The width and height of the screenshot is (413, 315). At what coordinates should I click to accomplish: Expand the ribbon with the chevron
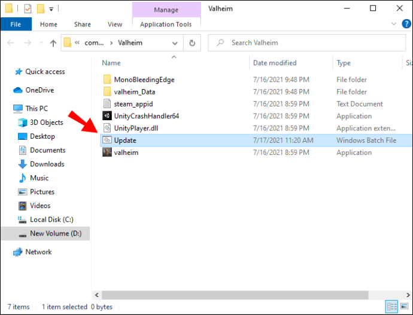coord(394,24)
